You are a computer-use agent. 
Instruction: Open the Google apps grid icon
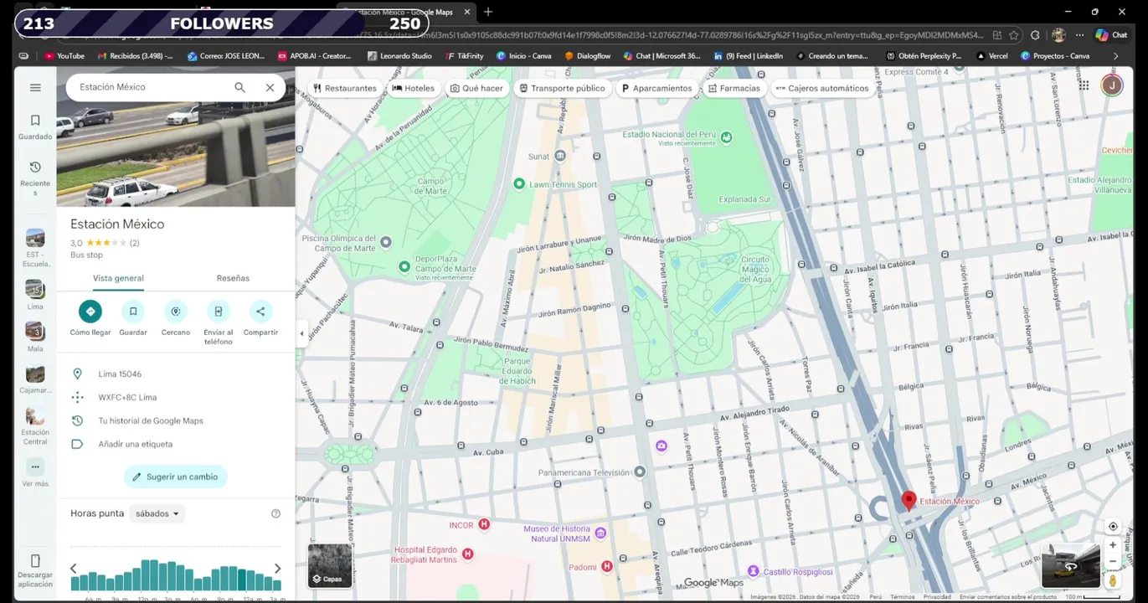[x=1084, y=85]
